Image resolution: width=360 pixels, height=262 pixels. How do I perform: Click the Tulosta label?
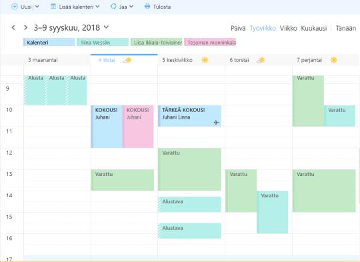(162, 7)
